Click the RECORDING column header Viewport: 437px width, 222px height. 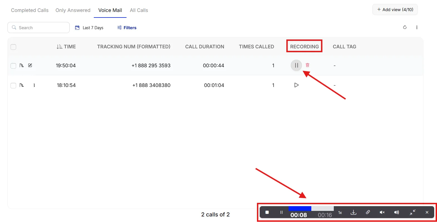(304, 47)
